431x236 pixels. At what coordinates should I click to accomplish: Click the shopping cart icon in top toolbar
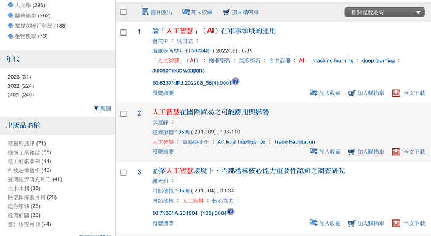tap(226, 12)
